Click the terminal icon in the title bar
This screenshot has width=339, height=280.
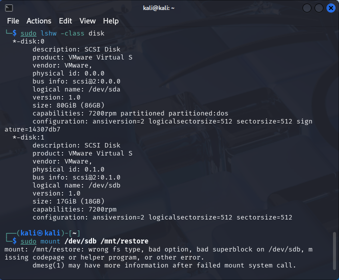tap(9, 8)
